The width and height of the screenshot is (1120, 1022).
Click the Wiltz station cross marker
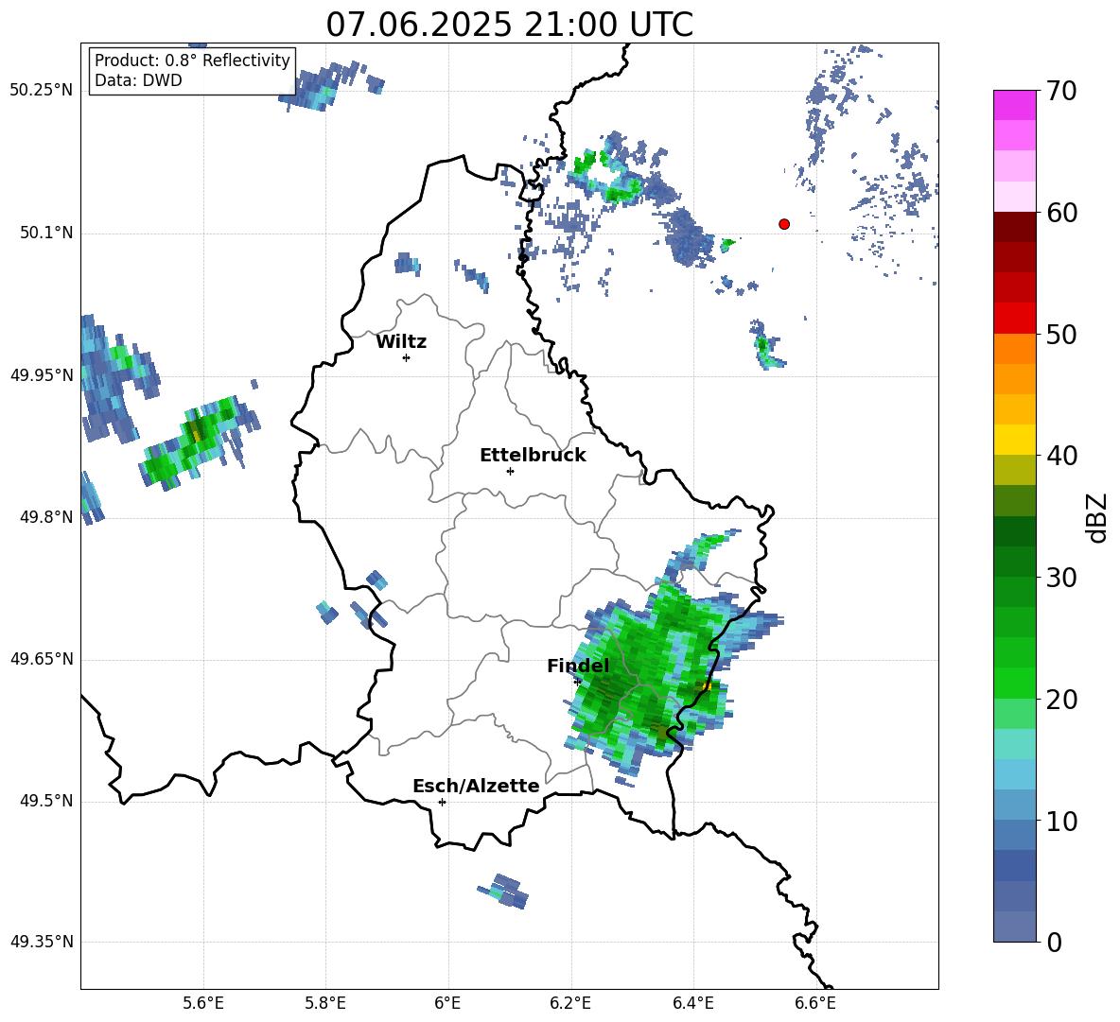pos(406,357)
